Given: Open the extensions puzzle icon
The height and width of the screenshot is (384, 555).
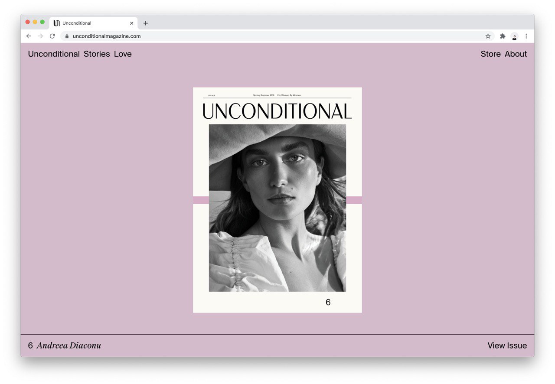Looking at the screenshot, I should (503, 36).
